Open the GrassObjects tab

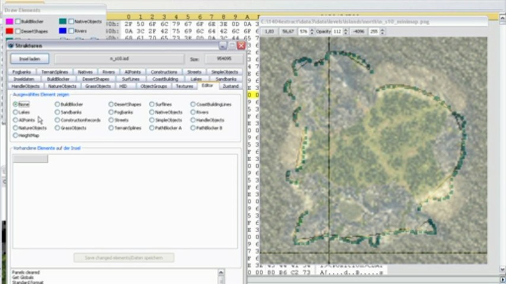coord(98,86)
